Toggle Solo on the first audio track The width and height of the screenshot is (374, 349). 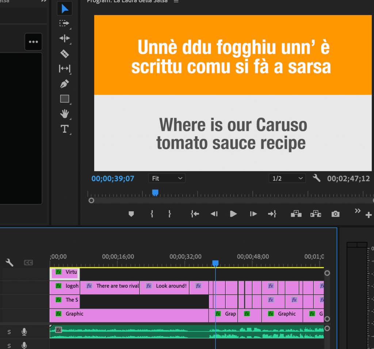9,332
